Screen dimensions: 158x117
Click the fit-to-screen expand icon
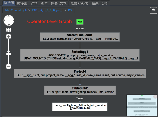(8, 30)
